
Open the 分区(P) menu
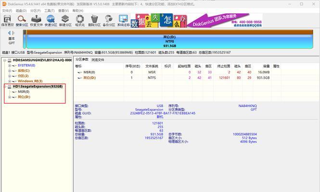[35, 11]
